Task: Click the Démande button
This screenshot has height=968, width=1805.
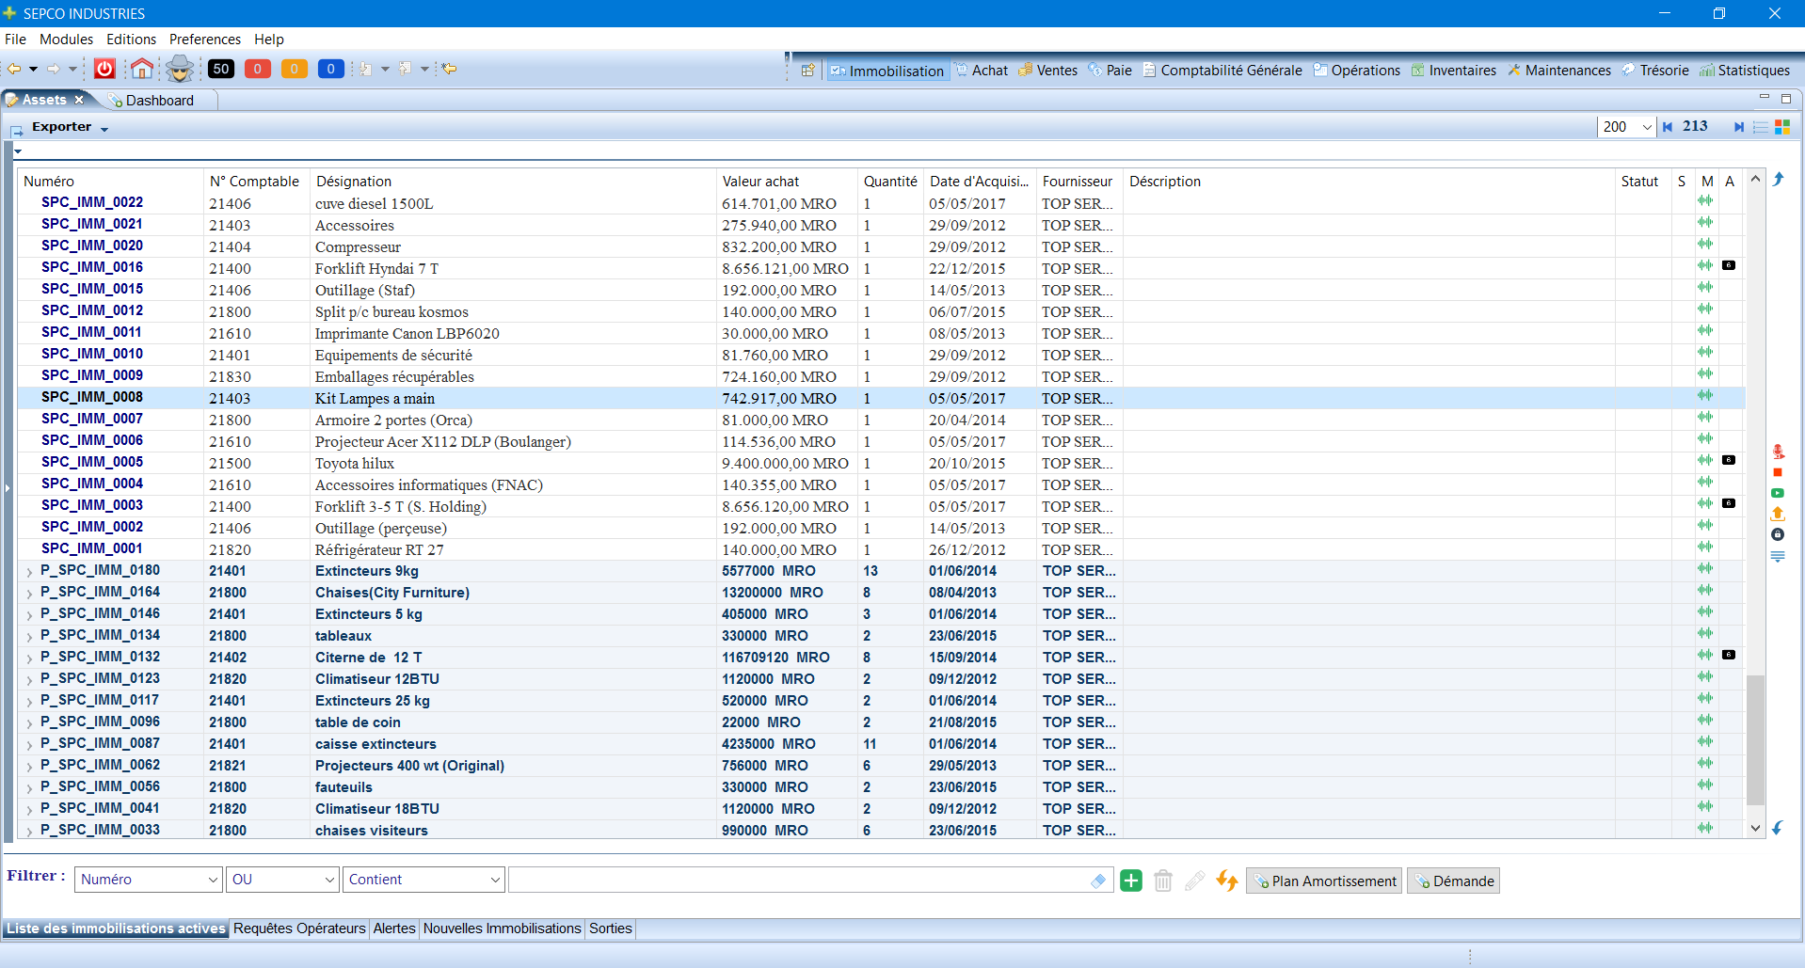Action: click(1453, 881)
